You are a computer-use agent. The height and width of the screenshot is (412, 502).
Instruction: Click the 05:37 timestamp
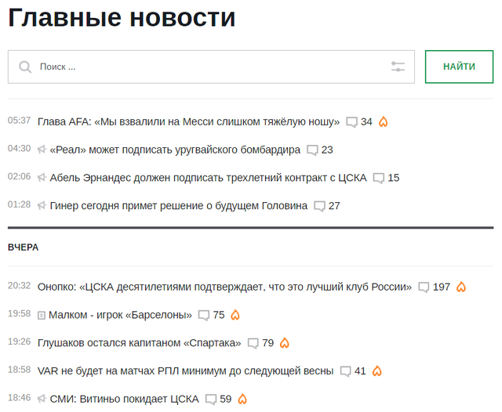coord(19,121)
